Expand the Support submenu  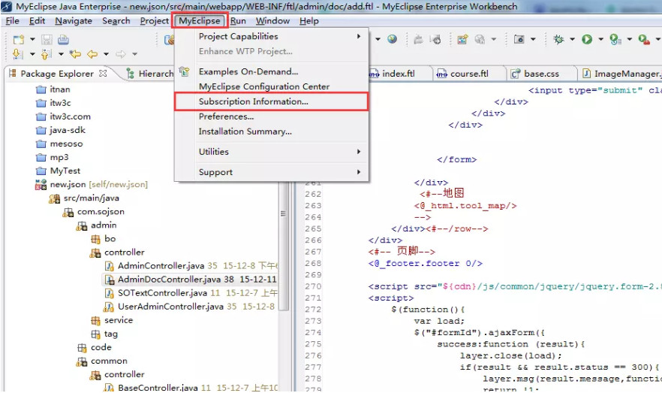pos(272,172)
